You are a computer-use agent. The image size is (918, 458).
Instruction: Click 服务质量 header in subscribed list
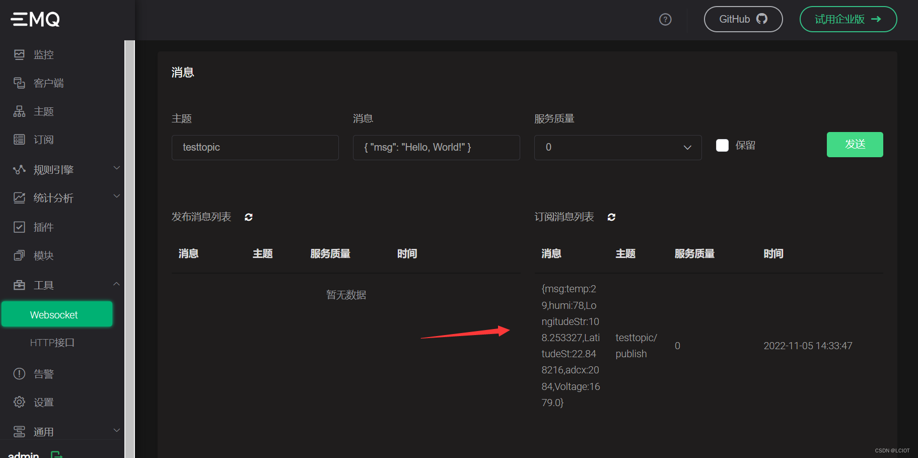point(695,253)
